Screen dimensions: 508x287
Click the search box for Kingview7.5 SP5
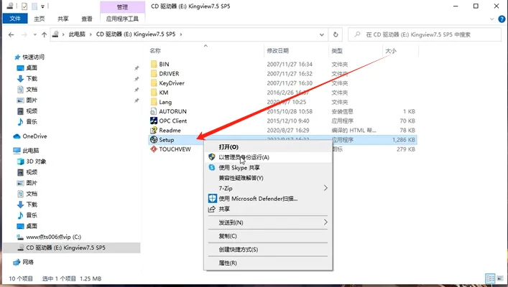pos(425,34)
